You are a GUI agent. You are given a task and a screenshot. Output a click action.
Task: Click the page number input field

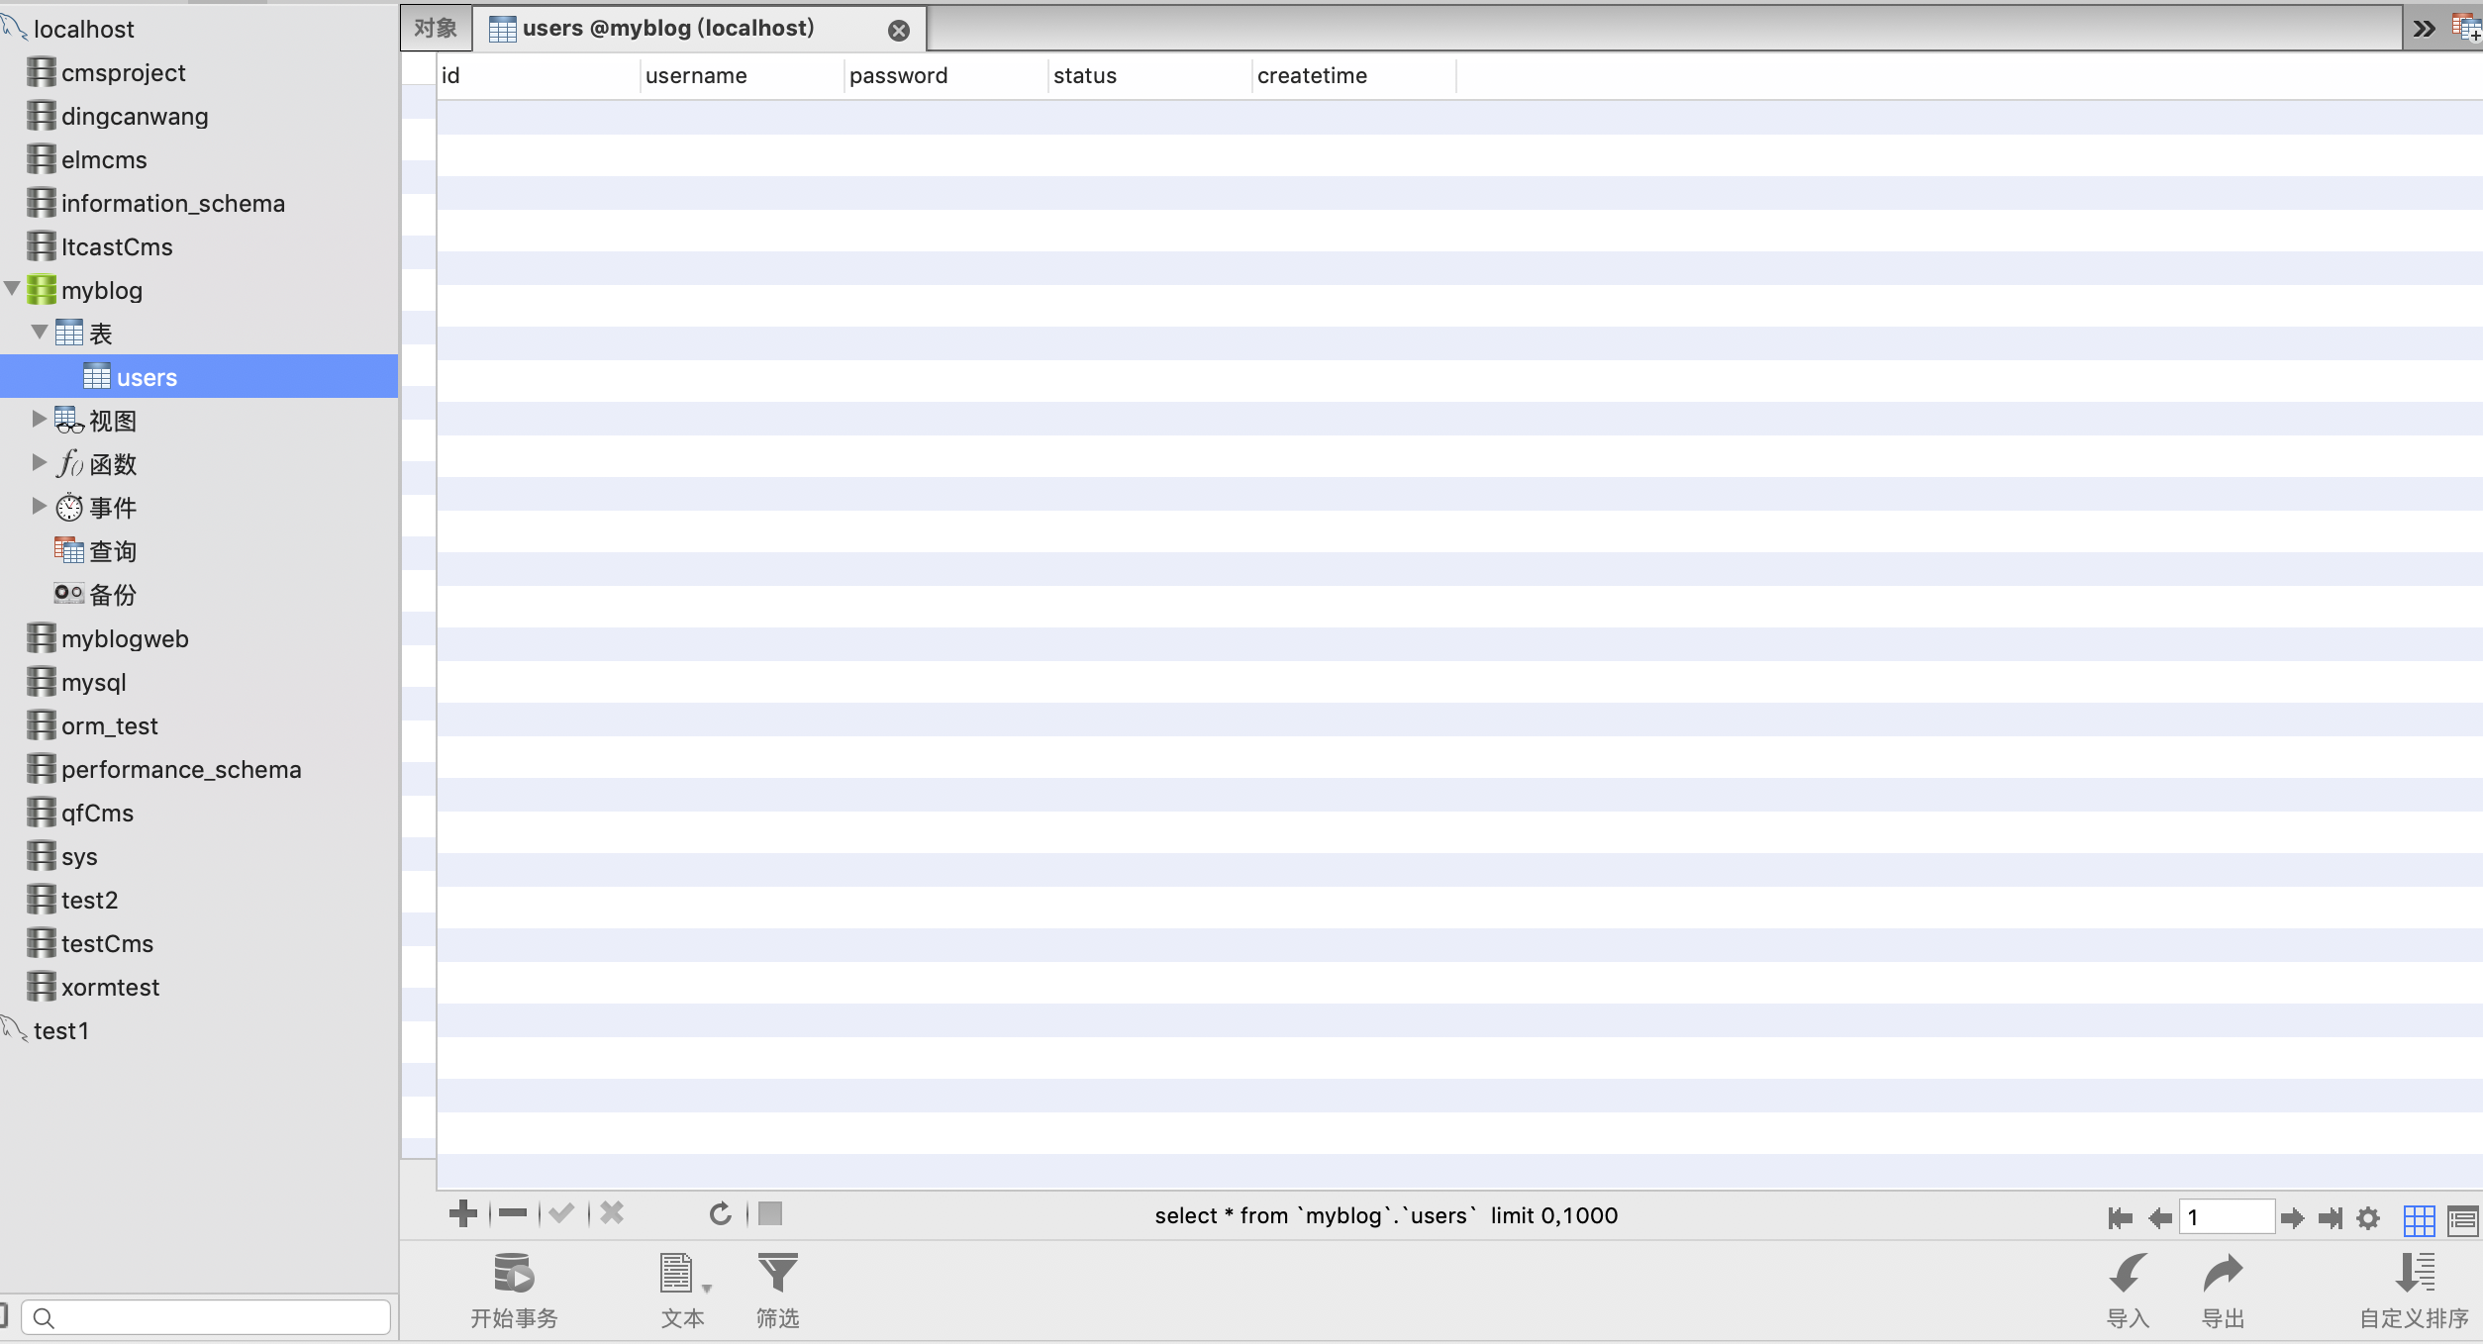point(2226,1217)
